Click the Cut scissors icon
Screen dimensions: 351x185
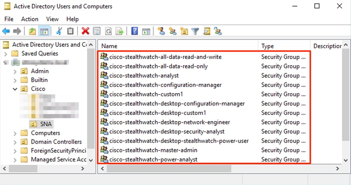point(59,31)
